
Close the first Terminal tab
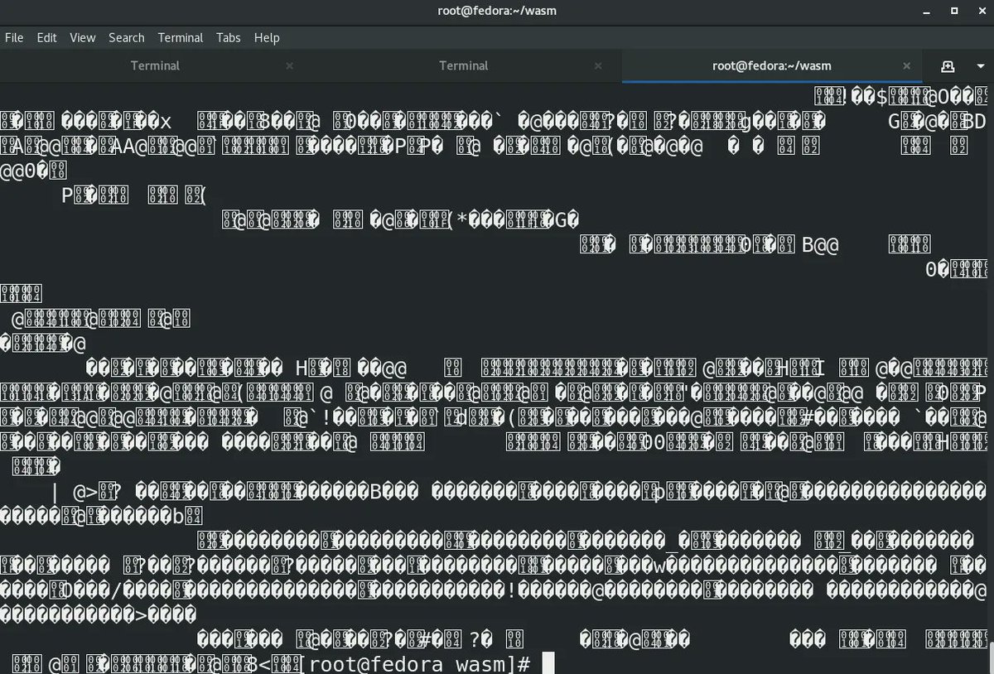tap(289, 66)
